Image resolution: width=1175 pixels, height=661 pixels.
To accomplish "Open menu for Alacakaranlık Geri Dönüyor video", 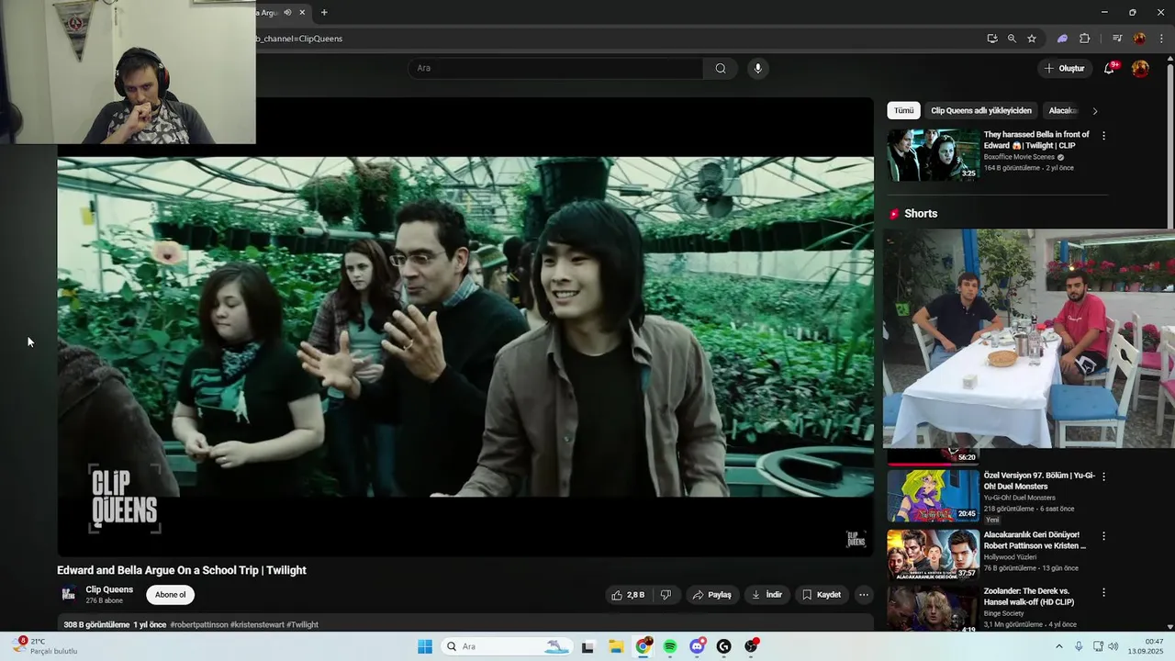I will (x=1103, y=536).
